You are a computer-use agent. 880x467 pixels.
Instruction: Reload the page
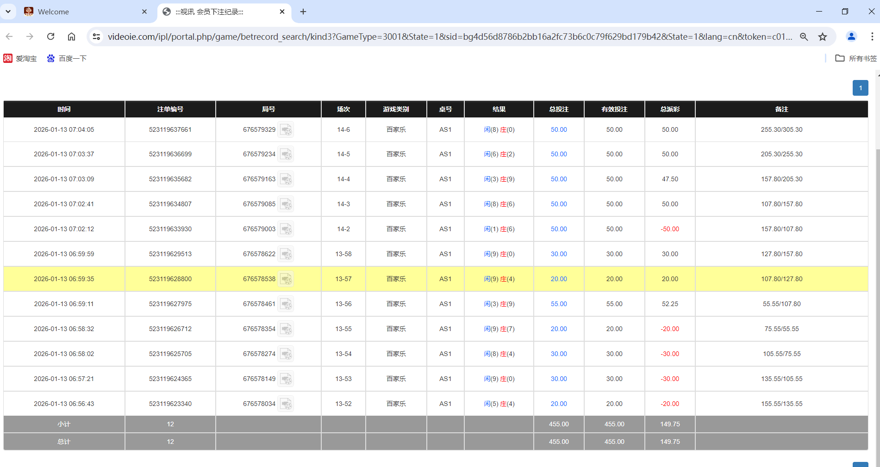coord(51,37)
